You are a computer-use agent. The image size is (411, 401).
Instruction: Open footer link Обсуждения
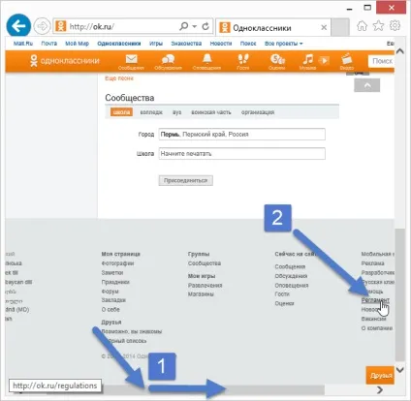pyautogui.click(x=291, y=276)
